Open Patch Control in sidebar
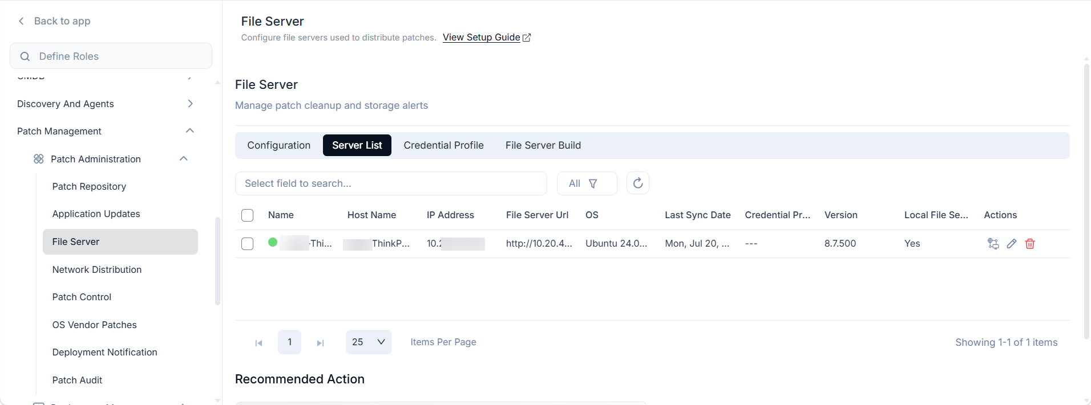This screenshot has width=1091, height=405. [x=82, y=297]
